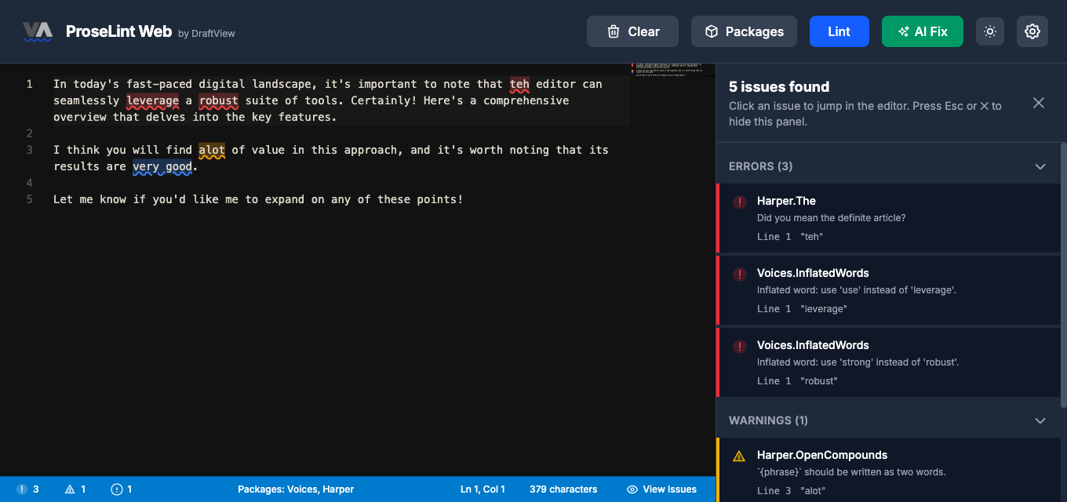Click the misspelled word 'teh' in editor
The width and height of the screenshot is (1067, 502).
pyautogui.click(x=519, y=84)
